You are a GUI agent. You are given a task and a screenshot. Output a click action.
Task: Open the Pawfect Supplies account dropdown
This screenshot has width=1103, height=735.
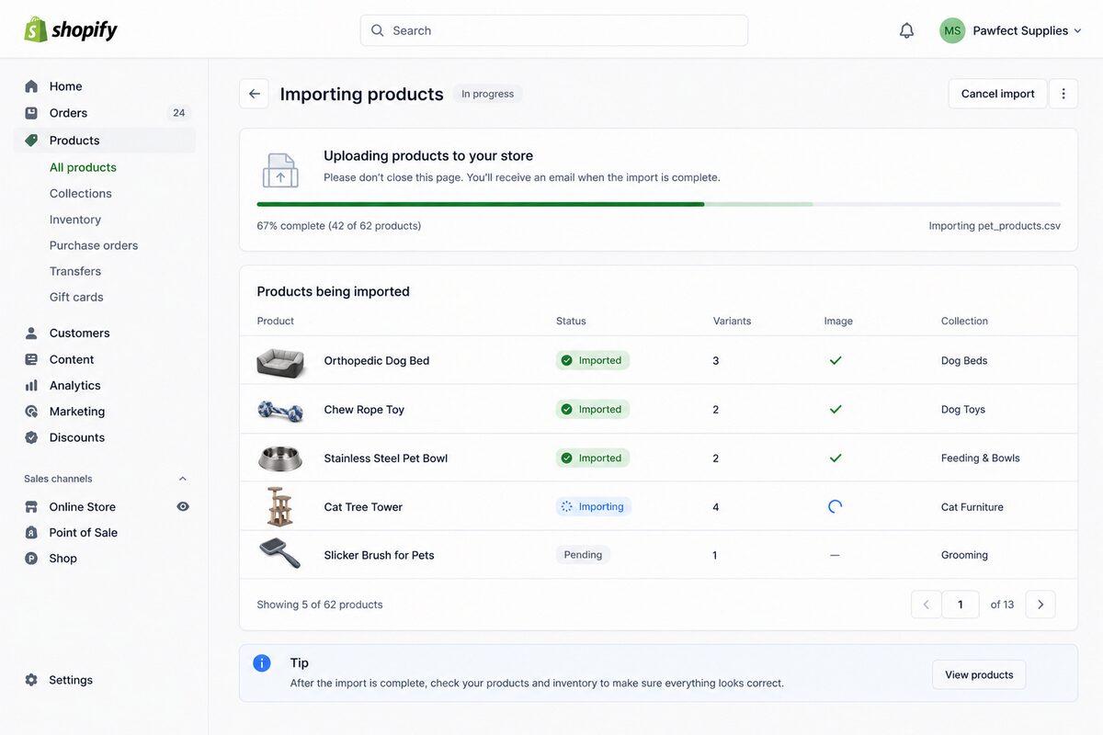(1011, 30)
